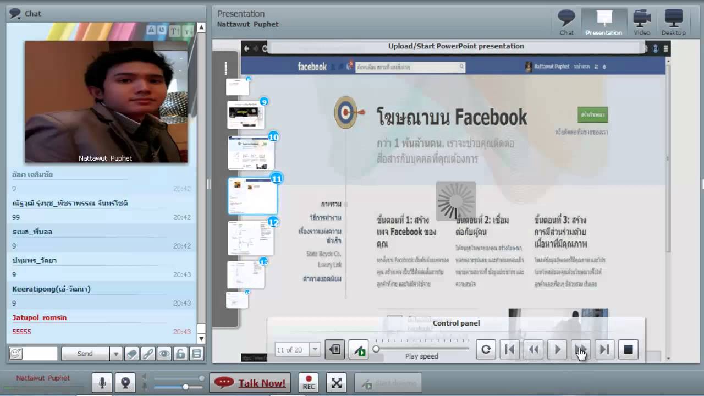This screenshot has width=704, height=396.
Task: Select slide thumbnail number 11
Action: click(252, 196)
